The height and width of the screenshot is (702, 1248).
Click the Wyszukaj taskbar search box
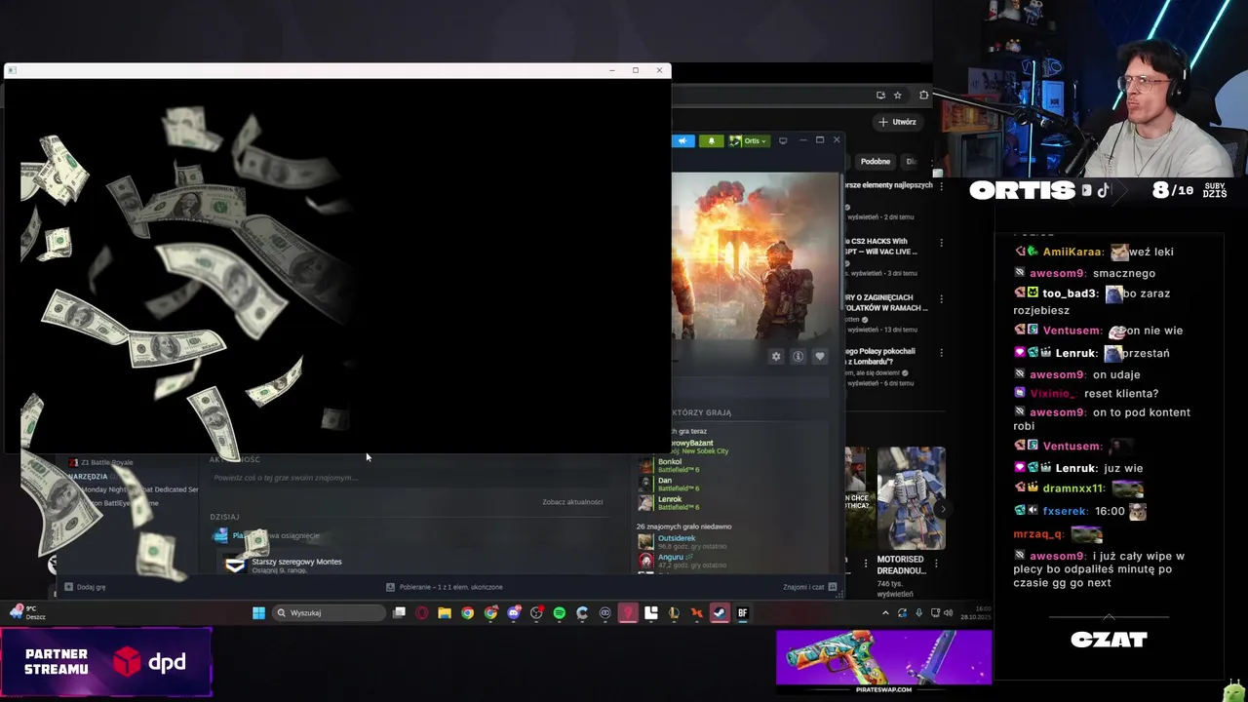click(328, 613)
